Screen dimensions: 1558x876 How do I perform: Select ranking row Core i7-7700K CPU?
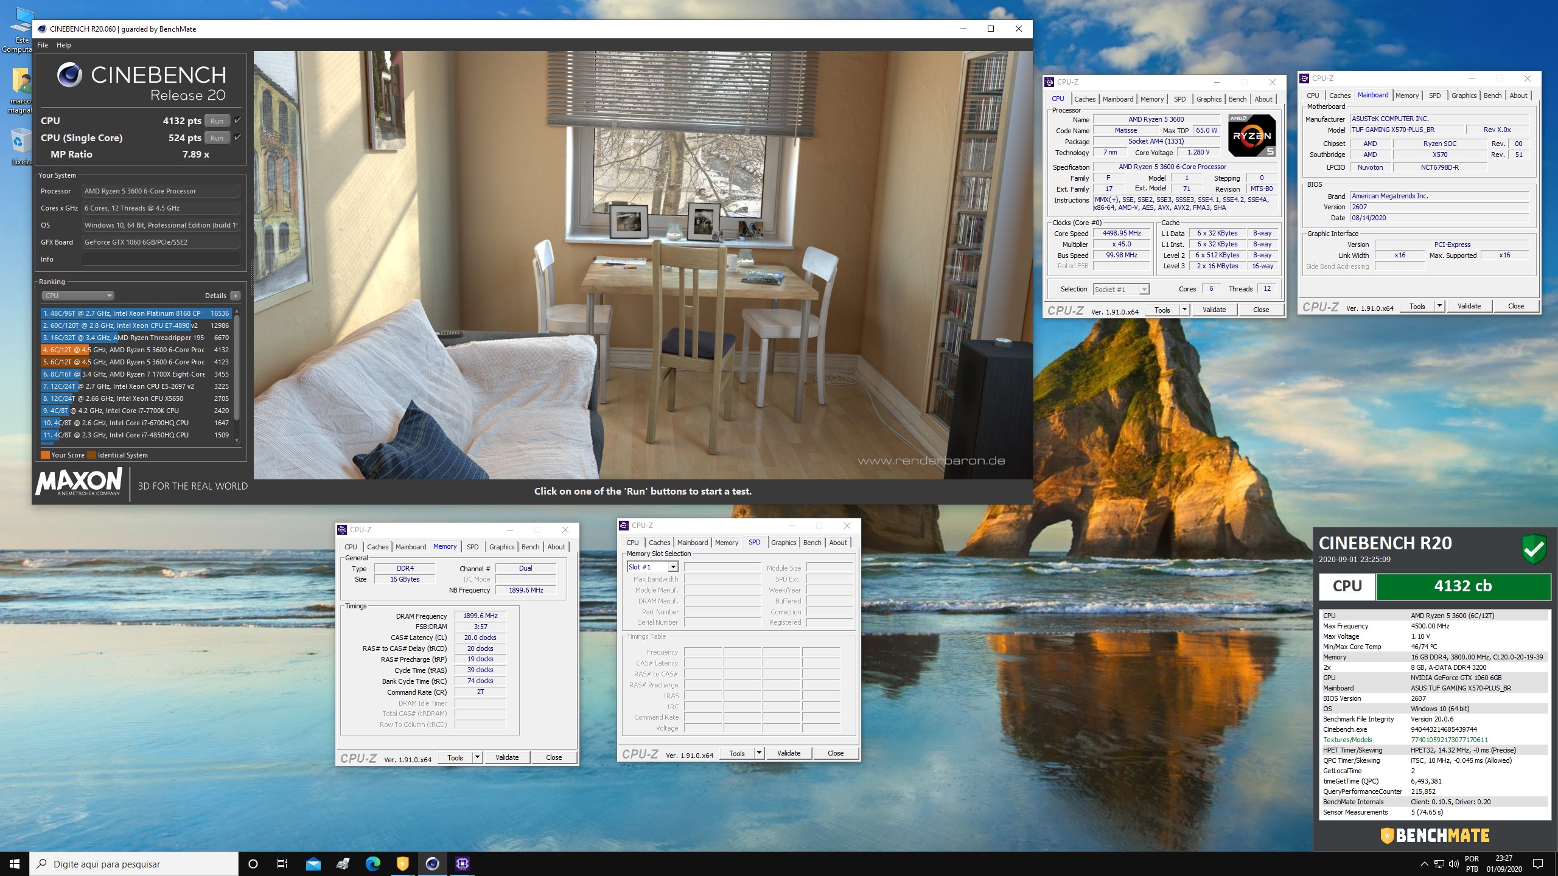[136, 411]
